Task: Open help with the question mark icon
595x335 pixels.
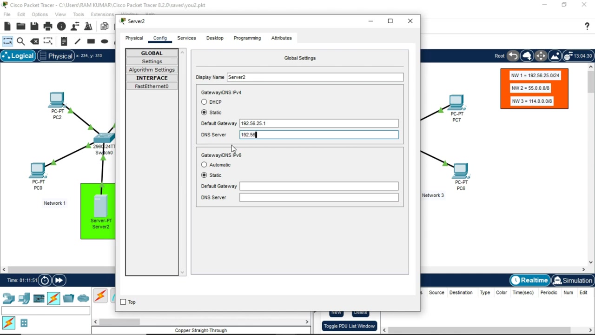Action: [x=587, y=26]
